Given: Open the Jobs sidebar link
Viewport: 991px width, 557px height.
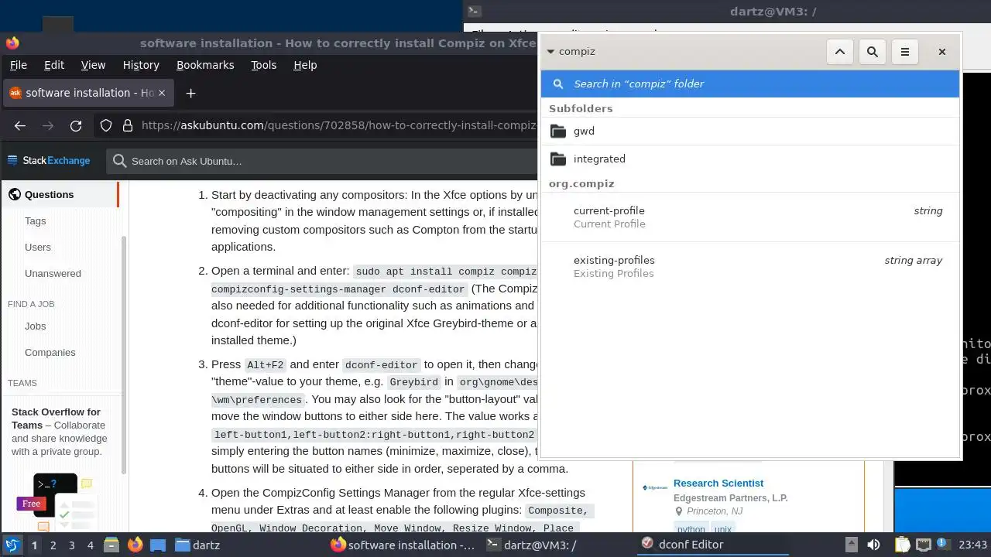Looking at the screenshot, I should tap(35, 326).
